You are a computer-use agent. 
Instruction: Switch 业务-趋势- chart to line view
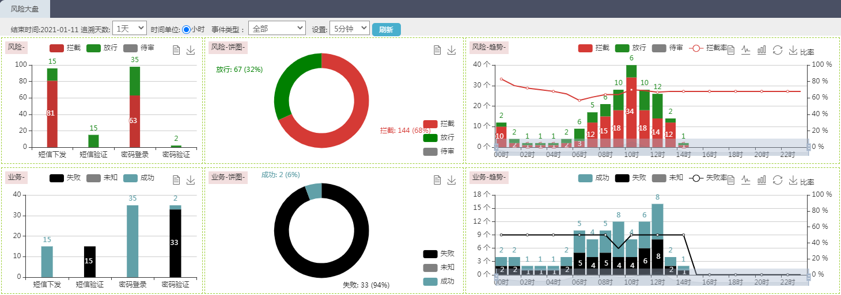(x=746, y=180)
